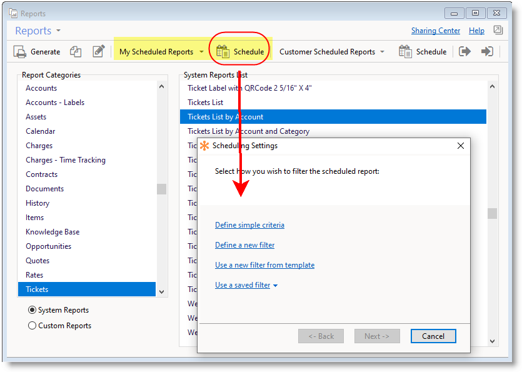The height and width of the screenshot is (372, 522).
Task: Open the Sharing Center link
Action: [435, 31]
